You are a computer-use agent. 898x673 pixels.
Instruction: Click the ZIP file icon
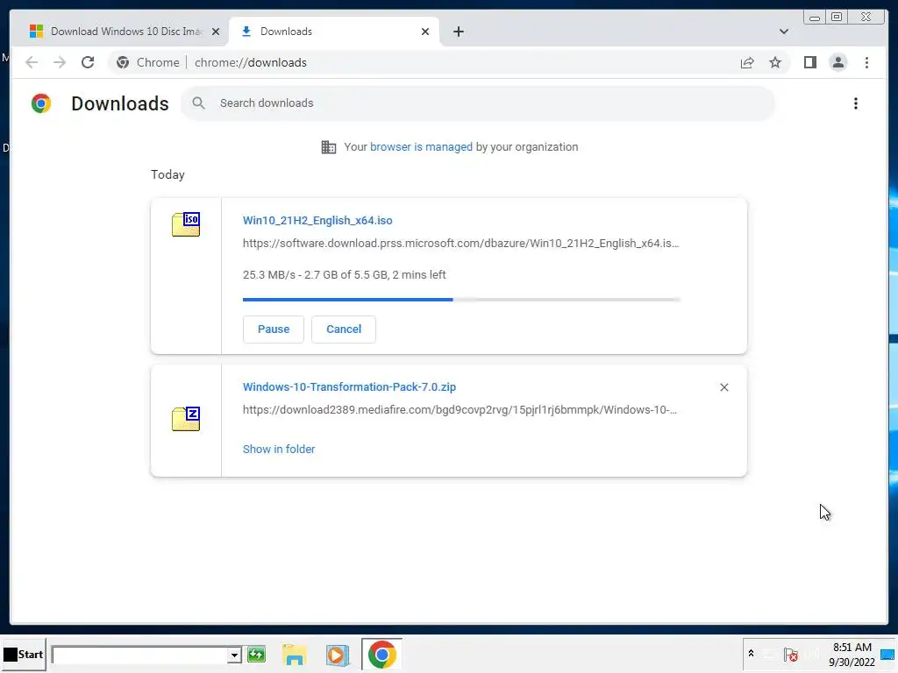[x=186, y=419]
